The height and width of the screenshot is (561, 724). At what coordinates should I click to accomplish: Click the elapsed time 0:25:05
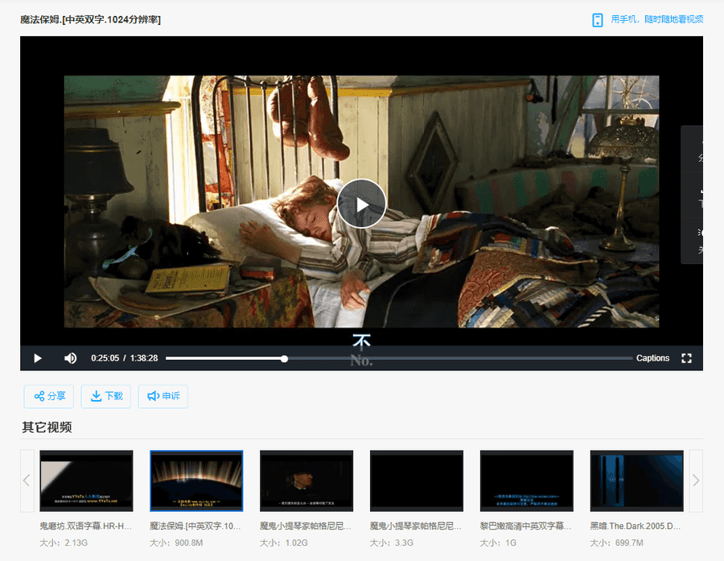tap(105, 358)
